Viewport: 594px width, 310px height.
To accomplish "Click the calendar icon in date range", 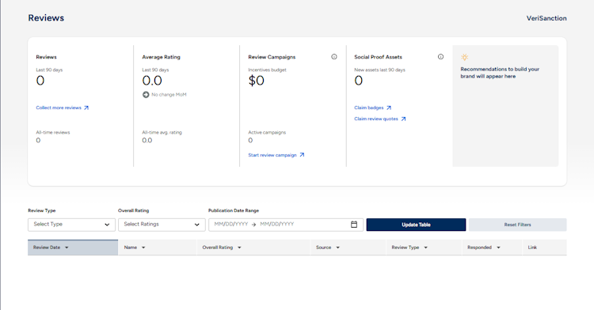I will click(354, 225).
